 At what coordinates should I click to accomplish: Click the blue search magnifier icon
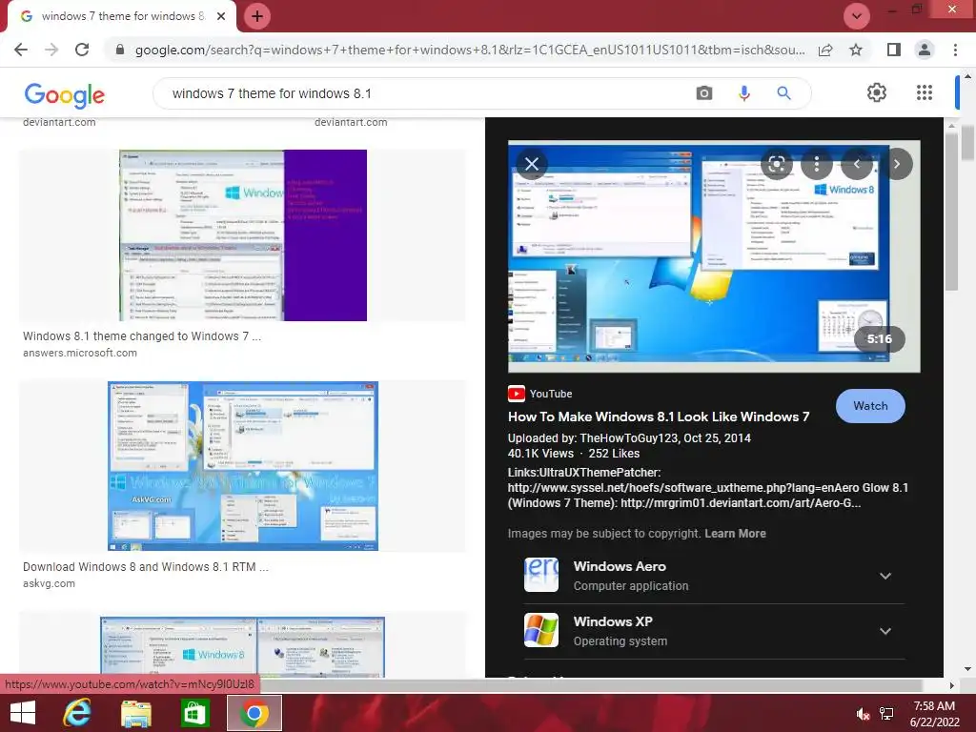pyautogui.click(x=783, y=93)
